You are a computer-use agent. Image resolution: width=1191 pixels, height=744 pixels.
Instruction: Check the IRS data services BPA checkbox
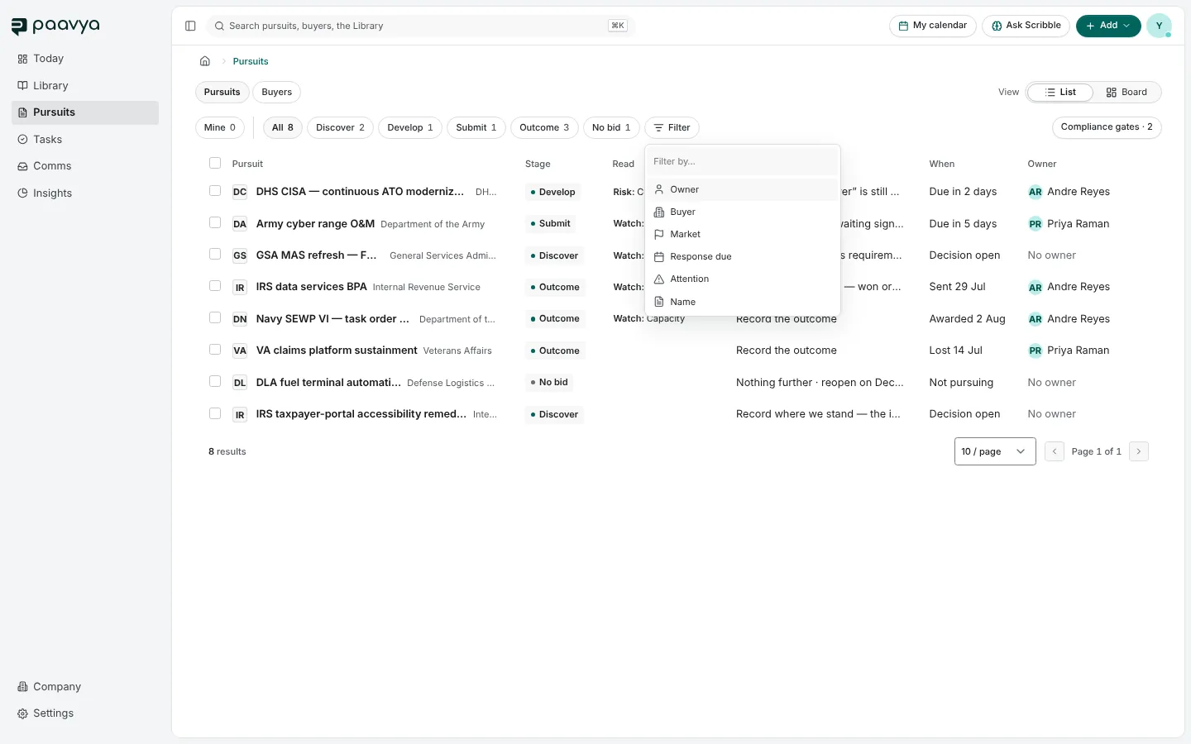[x=215, y=286]
